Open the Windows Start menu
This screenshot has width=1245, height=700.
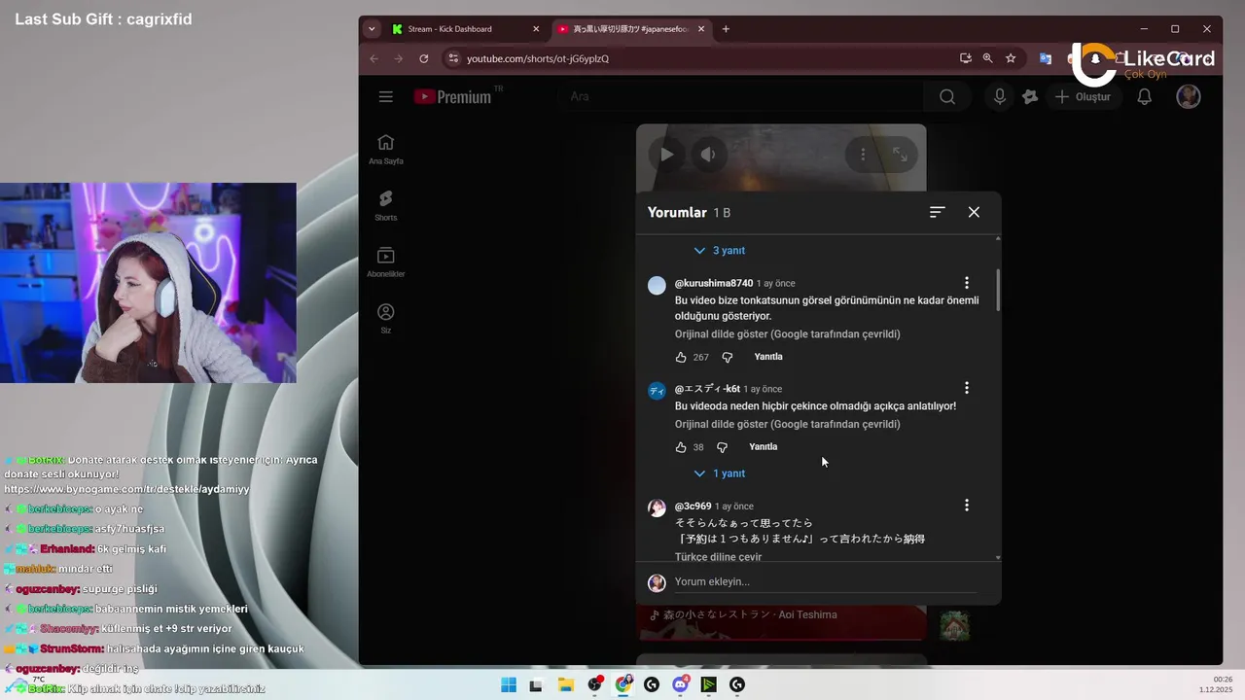(x=509, y=684)
